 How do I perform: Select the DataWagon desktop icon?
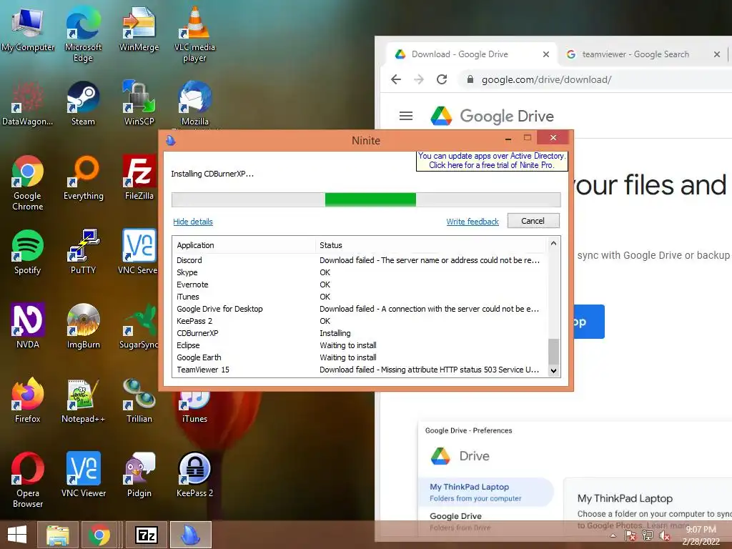click(28, 104)
